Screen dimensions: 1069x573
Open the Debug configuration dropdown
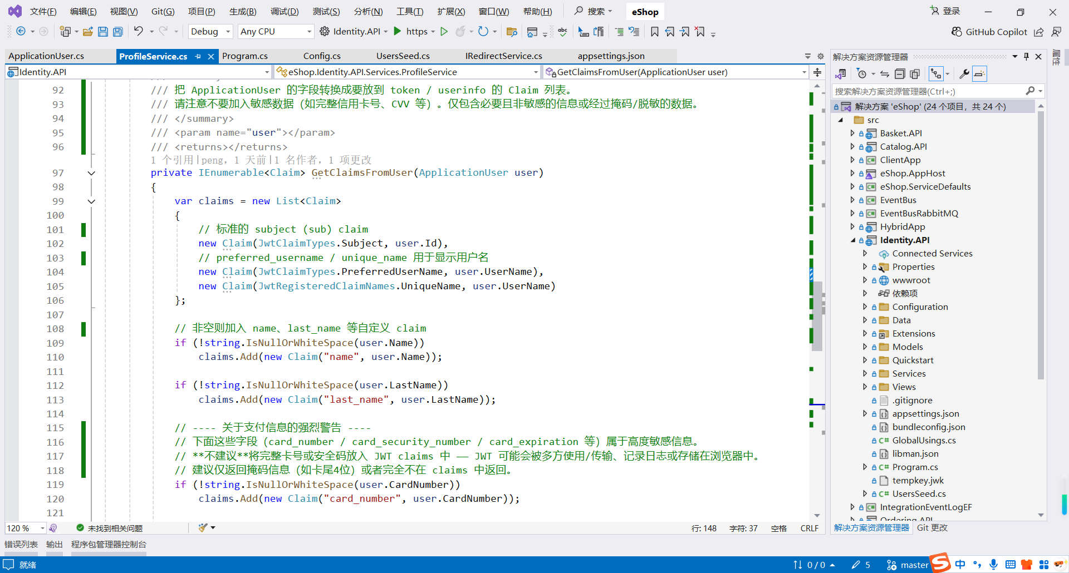tap(210, 32)
